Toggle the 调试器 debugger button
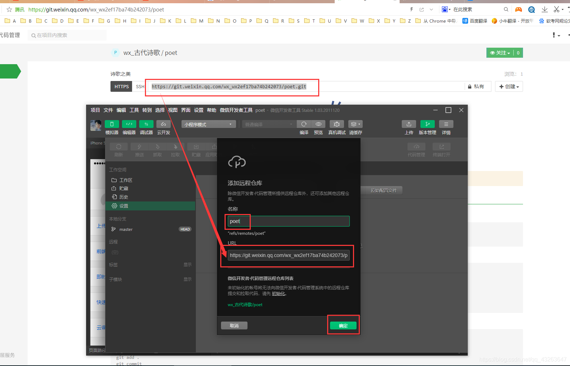 146,124
